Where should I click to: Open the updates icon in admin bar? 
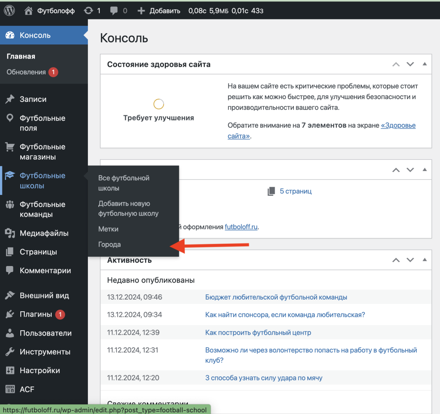coord(88,11)
